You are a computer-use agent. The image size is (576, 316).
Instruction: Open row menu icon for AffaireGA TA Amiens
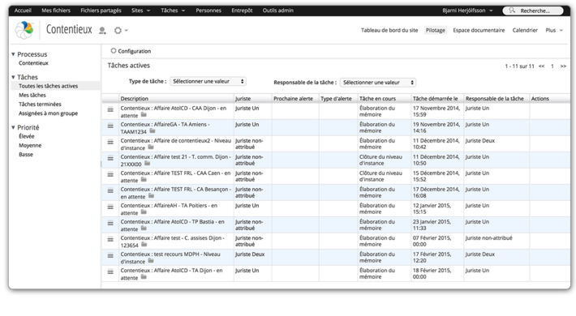(110, 126)
